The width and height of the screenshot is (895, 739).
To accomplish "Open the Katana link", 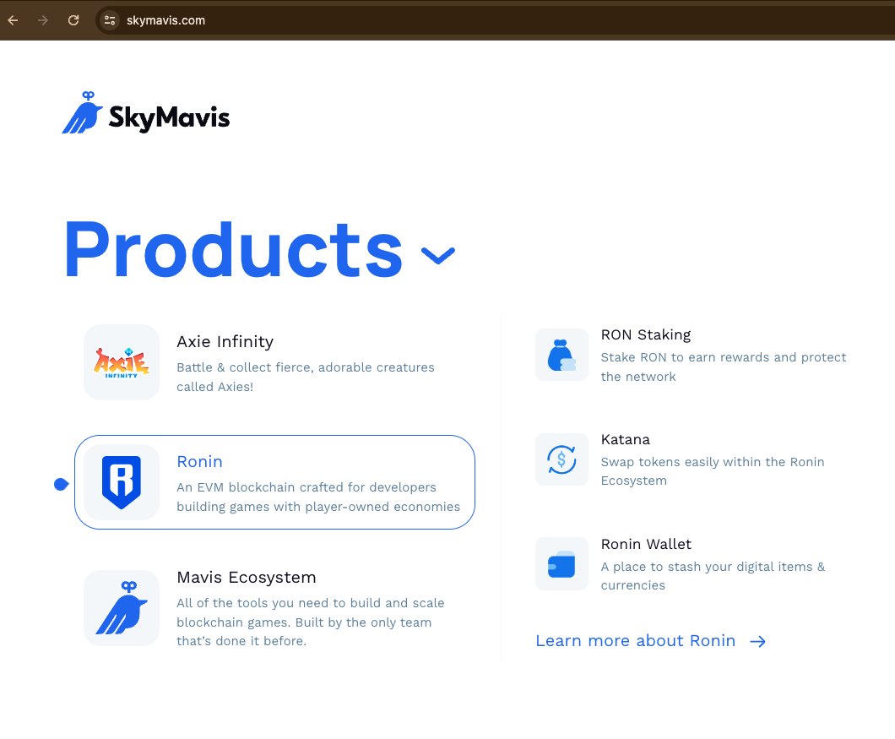I will point(625,439).
